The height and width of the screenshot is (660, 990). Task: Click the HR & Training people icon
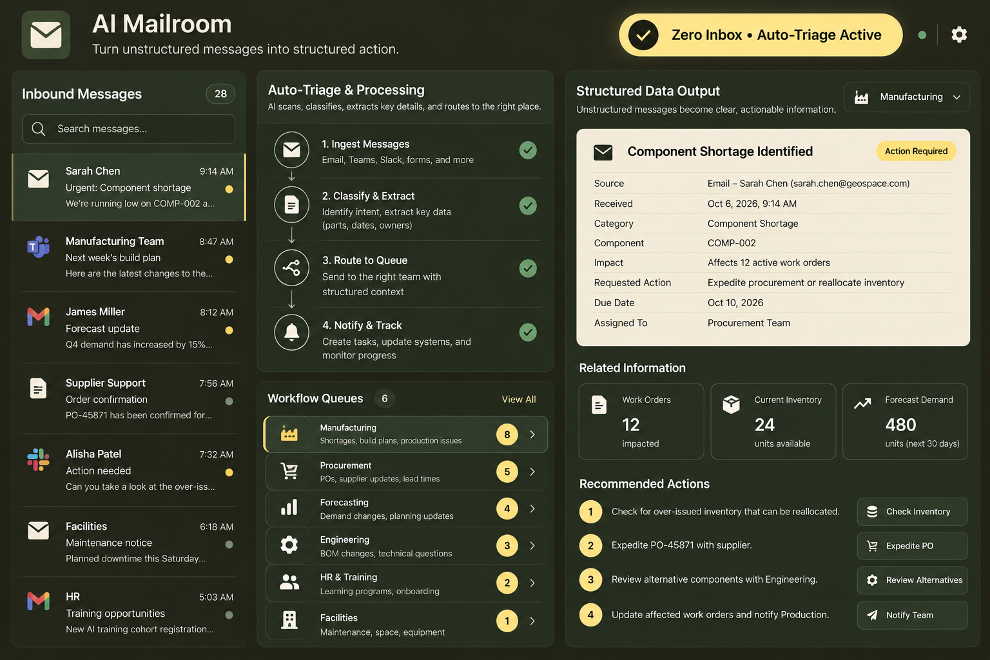click(289, 583)
